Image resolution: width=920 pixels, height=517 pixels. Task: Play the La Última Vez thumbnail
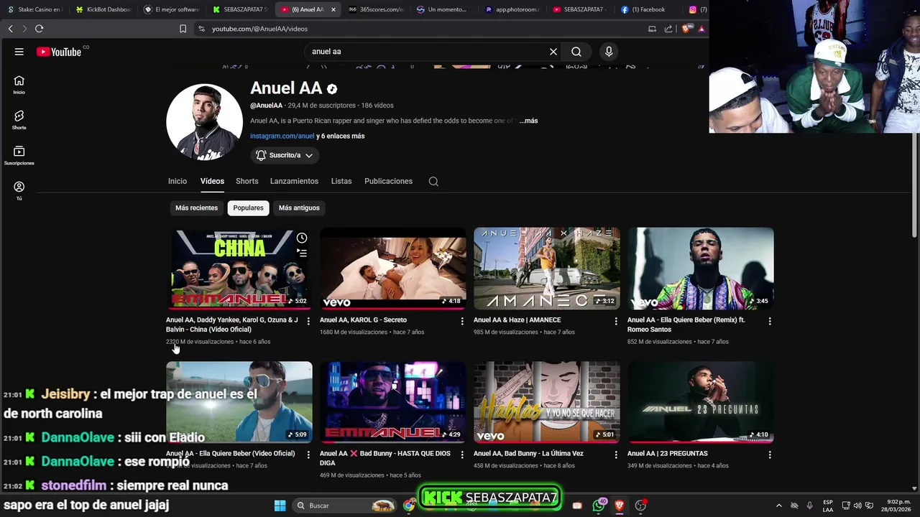[x=546, y=402]
